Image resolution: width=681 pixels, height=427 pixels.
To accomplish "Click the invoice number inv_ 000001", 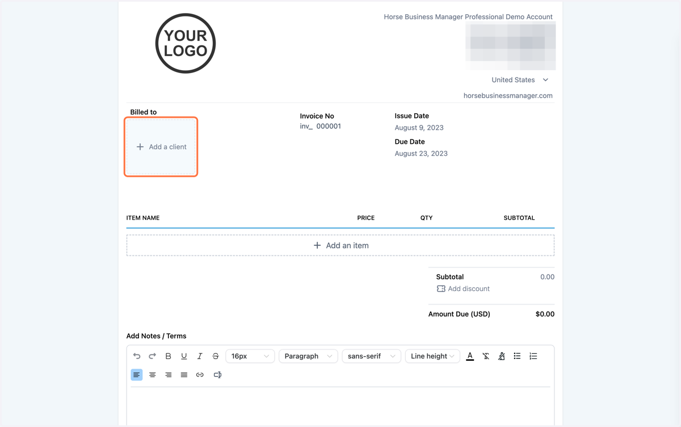I will coord(321,126).
